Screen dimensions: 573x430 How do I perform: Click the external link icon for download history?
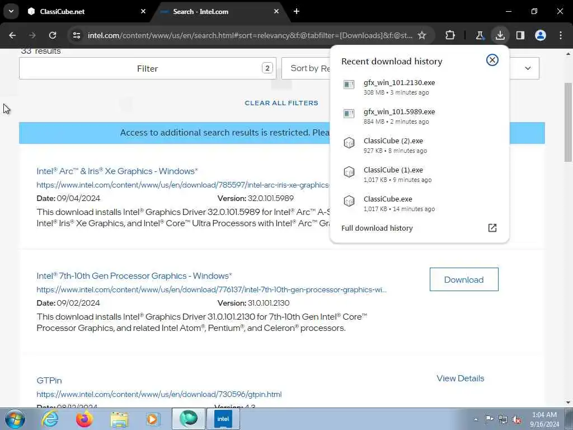[x=492, y=228]
